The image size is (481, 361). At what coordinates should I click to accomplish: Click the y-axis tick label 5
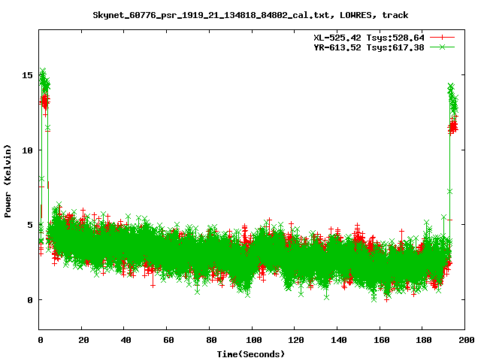[30, 225]
